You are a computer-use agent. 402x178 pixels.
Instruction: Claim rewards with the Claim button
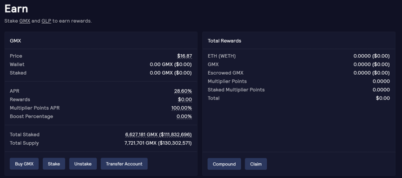tap(256, 164)
